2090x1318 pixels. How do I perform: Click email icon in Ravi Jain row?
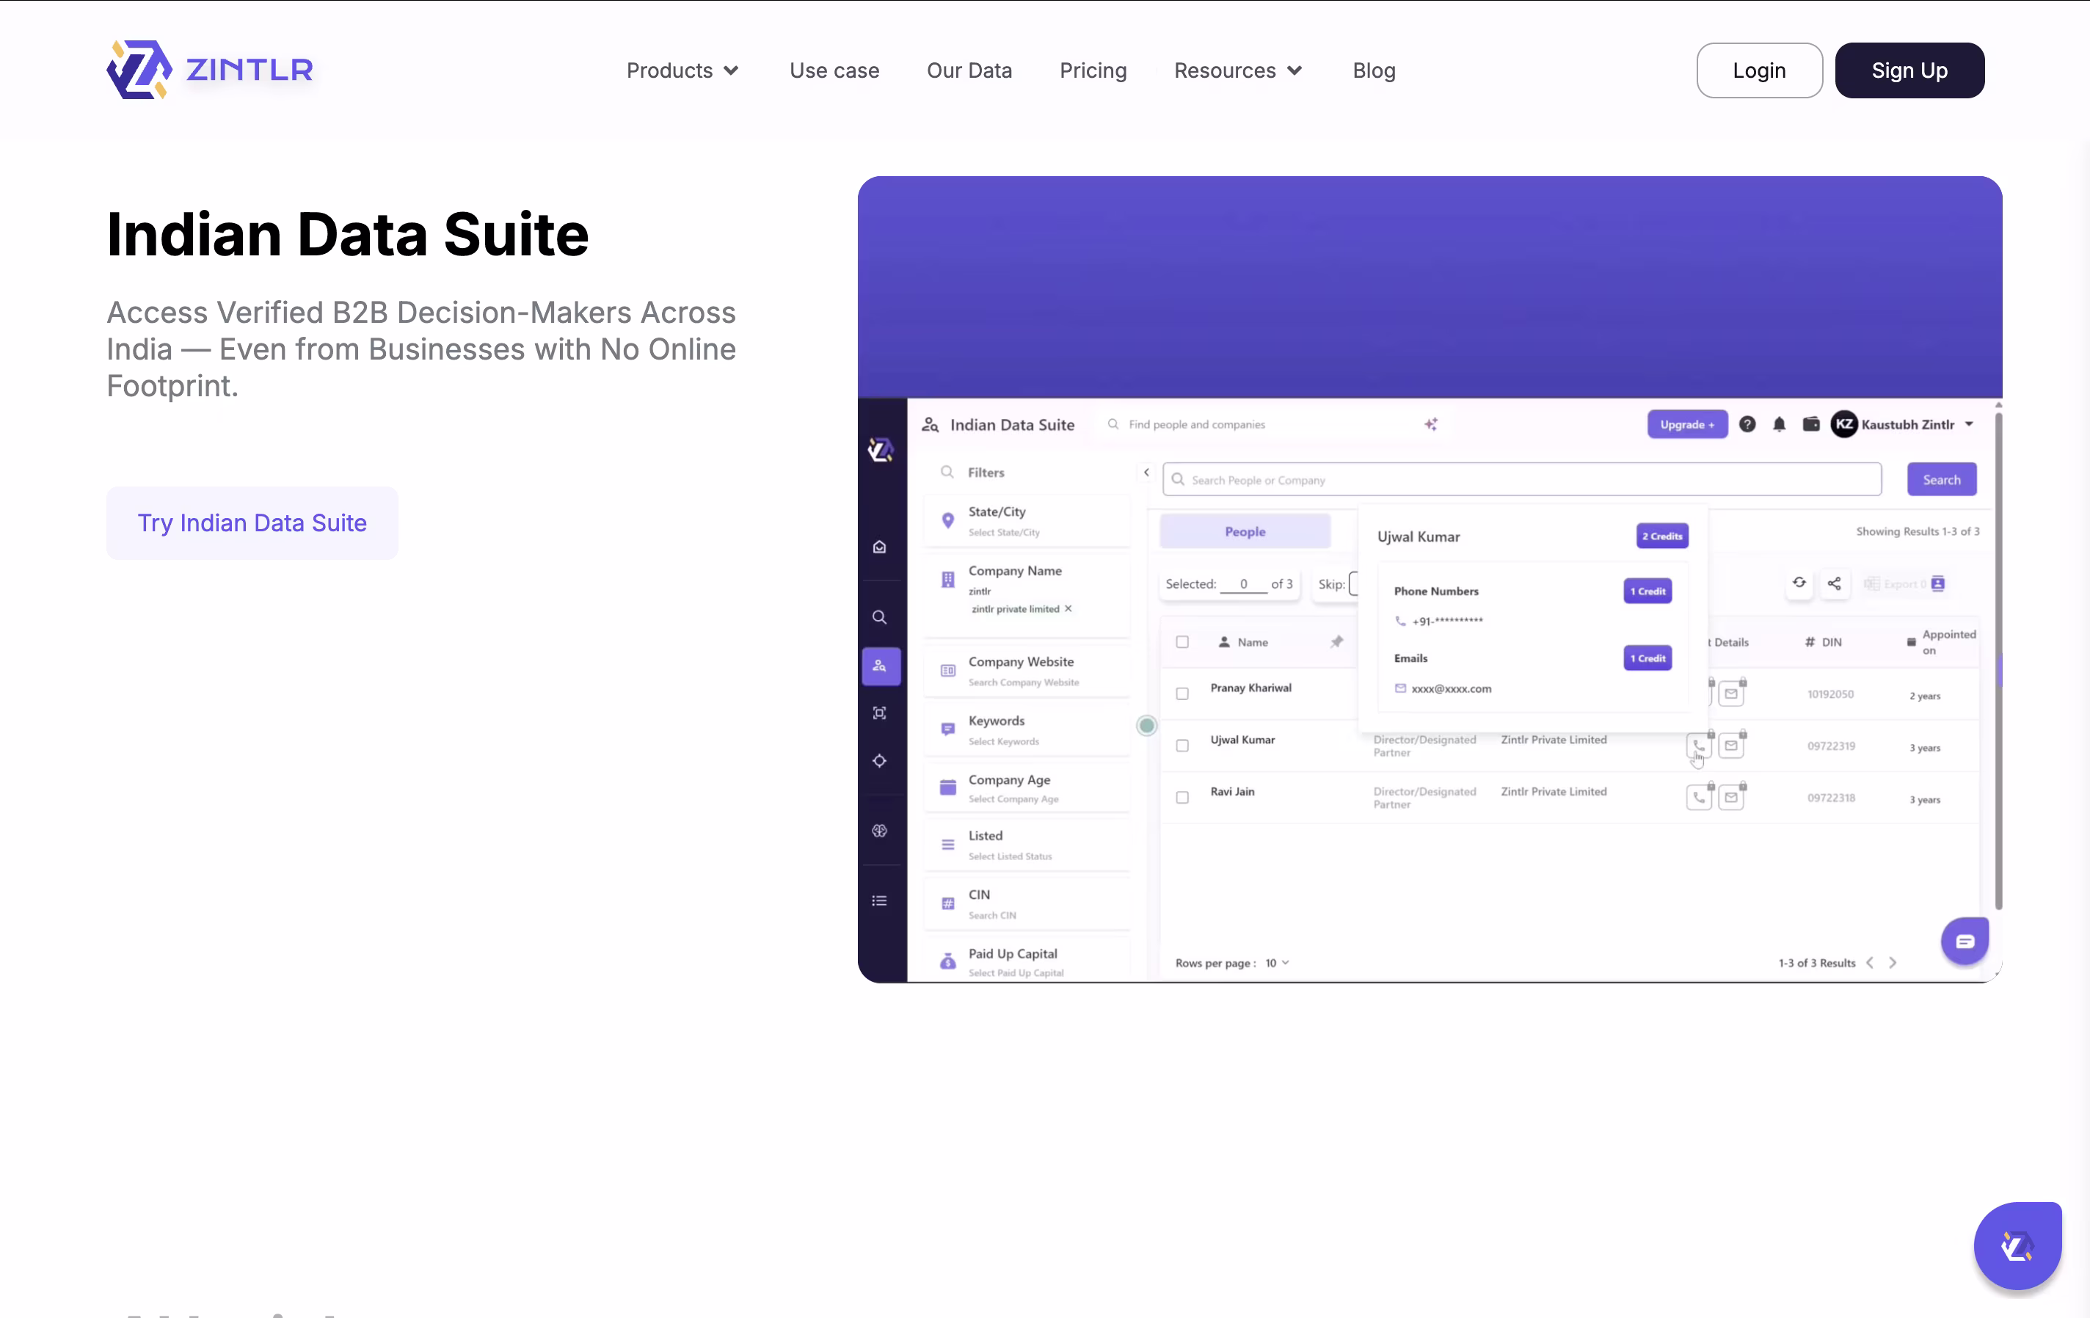1732,798
